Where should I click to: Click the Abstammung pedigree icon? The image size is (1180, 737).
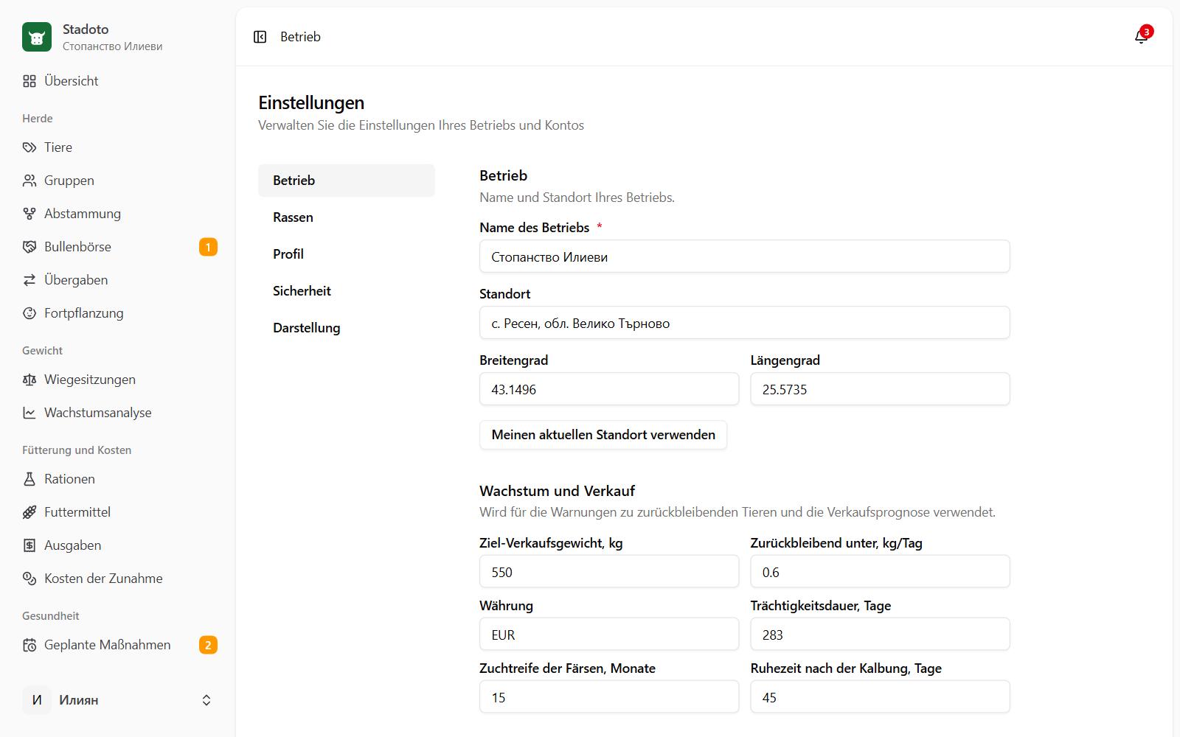point(29,214)
